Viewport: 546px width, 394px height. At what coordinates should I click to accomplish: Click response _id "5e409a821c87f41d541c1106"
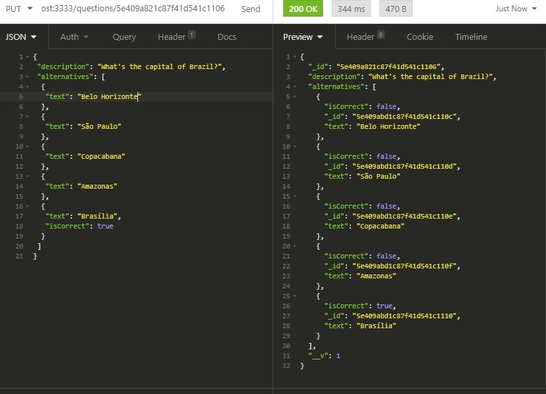point(388,66)
